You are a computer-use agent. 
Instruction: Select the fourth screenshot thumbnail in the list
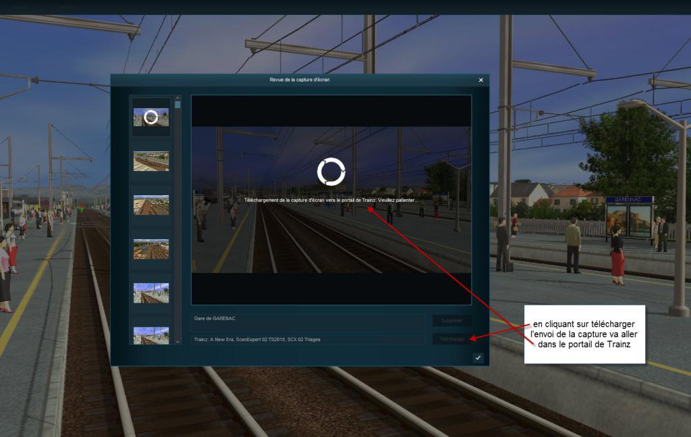151,249
